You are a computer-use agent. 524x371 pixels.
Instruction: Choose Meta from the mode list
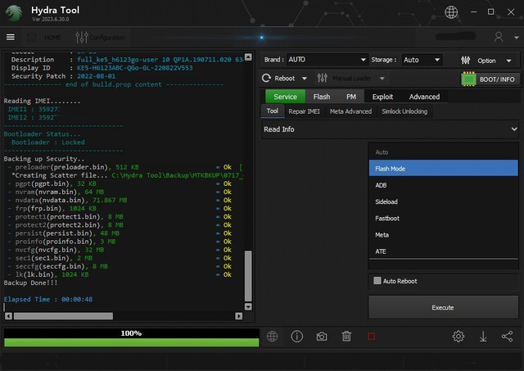pyautogui.click(x=444, y=234)
